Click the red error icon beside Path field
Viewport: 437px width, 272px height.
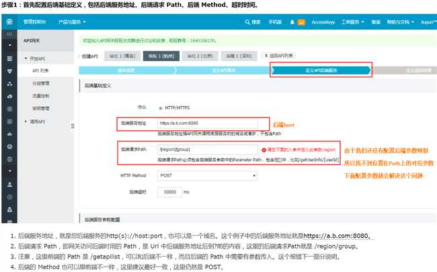264,150
